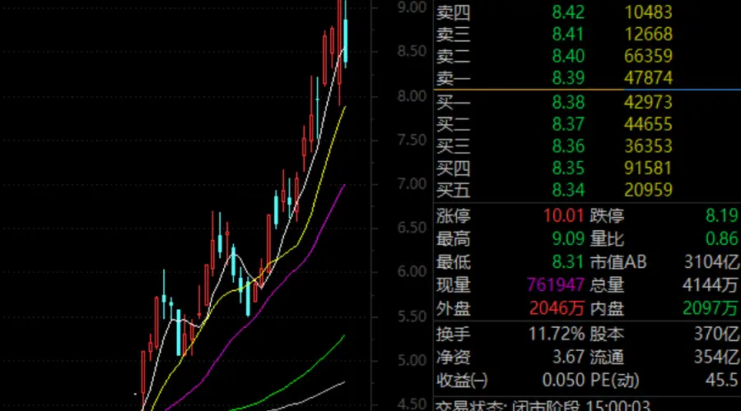Click the 卖四 row label
The image size is (741, 411).
[453, 12]
